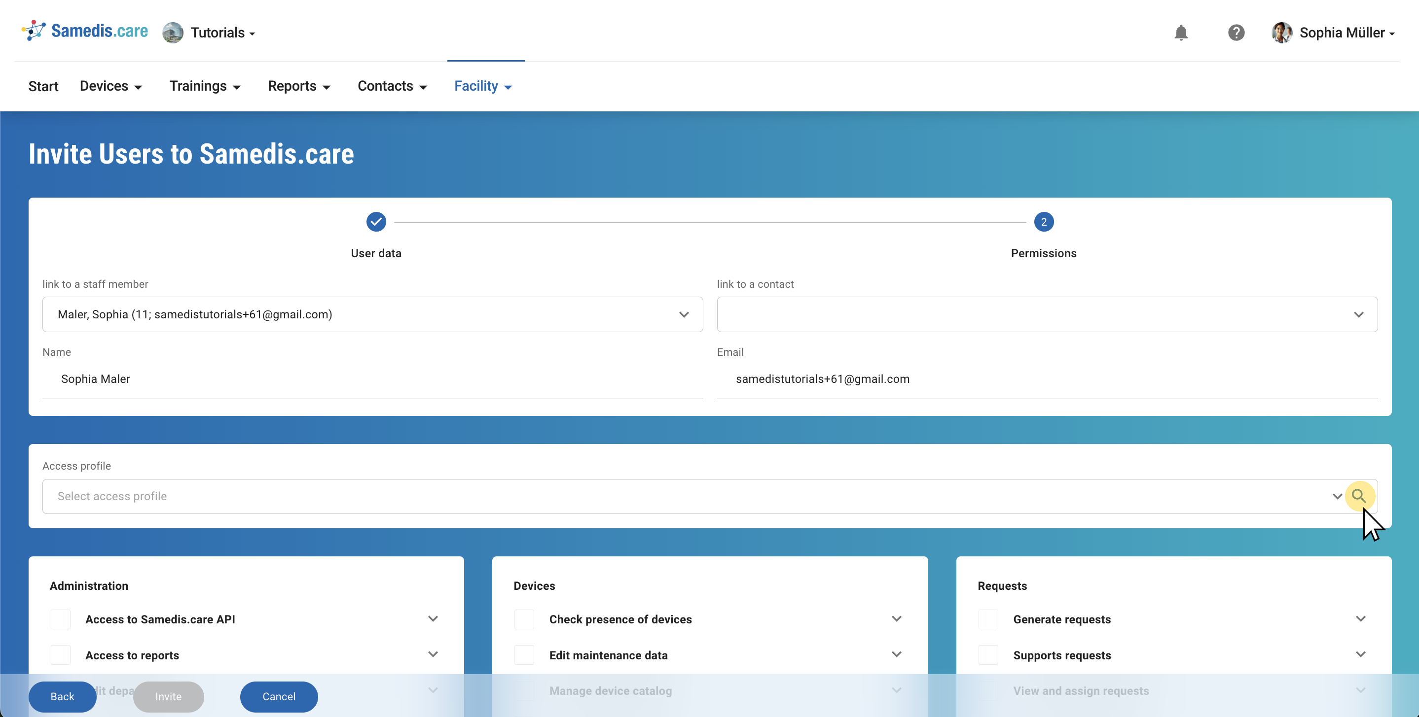Expand the Edit maintenance data permission chevron
The width and height of the screenshot is (1419, 717).
(x=896, y=654)
